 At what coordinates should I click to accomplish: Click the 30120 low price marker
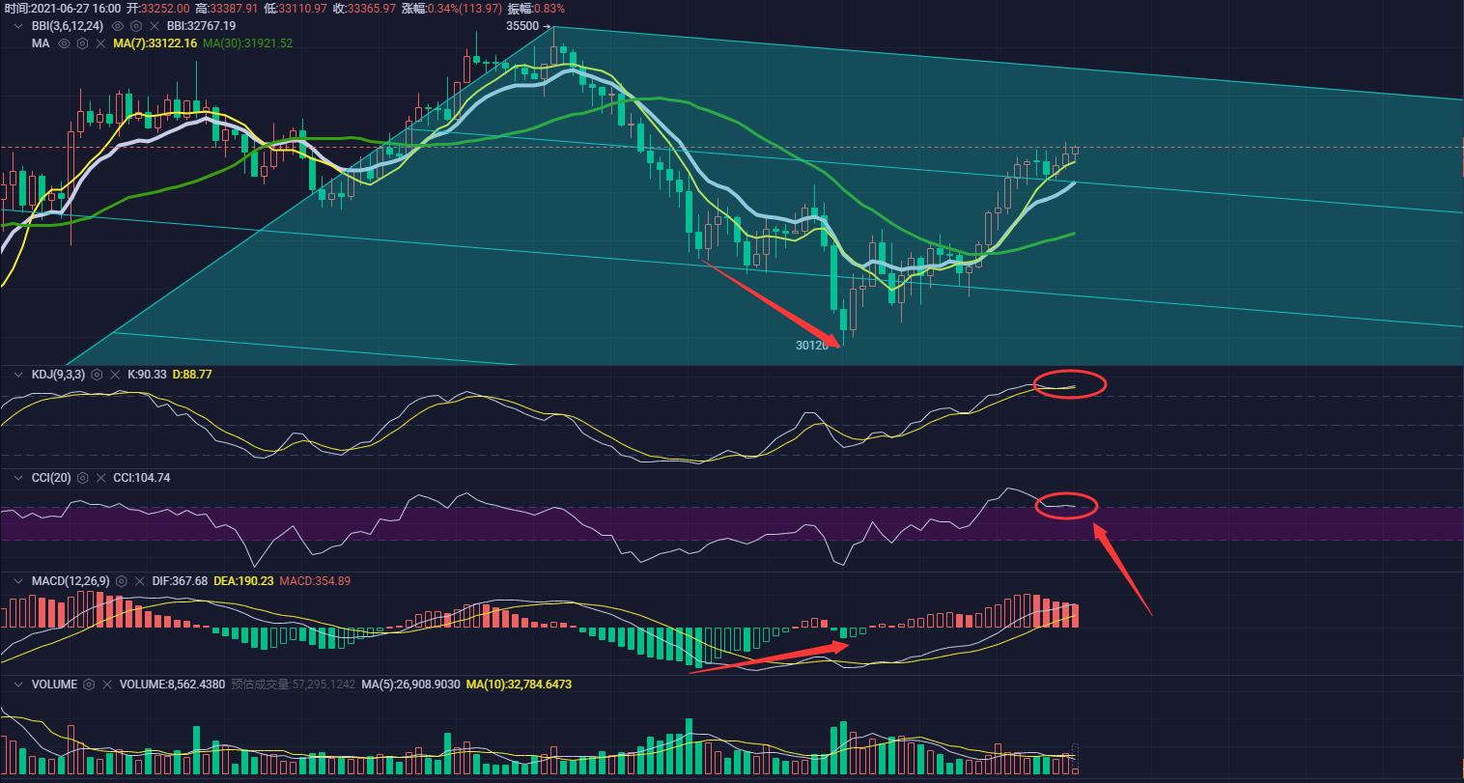pos(812,345)
